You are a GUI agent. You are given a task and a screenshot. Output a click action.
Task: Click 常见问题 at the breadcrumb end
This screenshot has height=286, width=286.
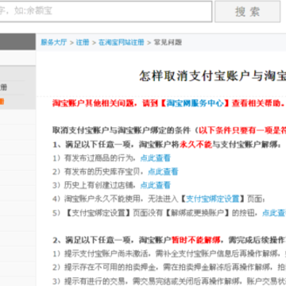[x=168, y=42]
